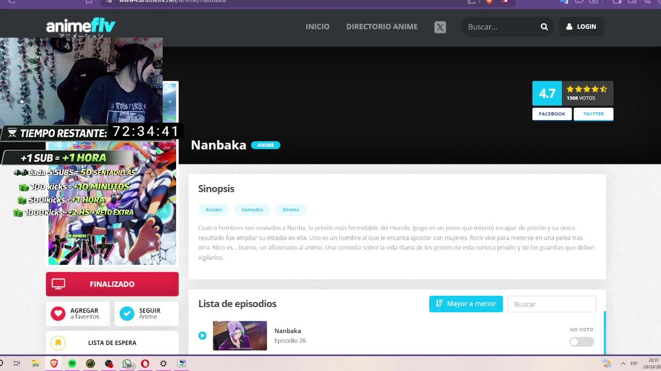Click the Drama genre tag
This screenshot has height=371, width=661.
click(x=291, y=210)
